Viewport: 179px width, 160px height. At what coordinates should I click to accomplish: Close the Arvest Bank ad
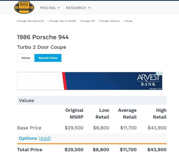click(x=161, y=74)
